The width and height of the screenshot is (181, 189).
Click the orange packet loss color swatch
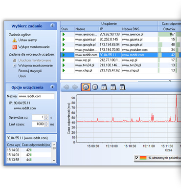[143, 158]
